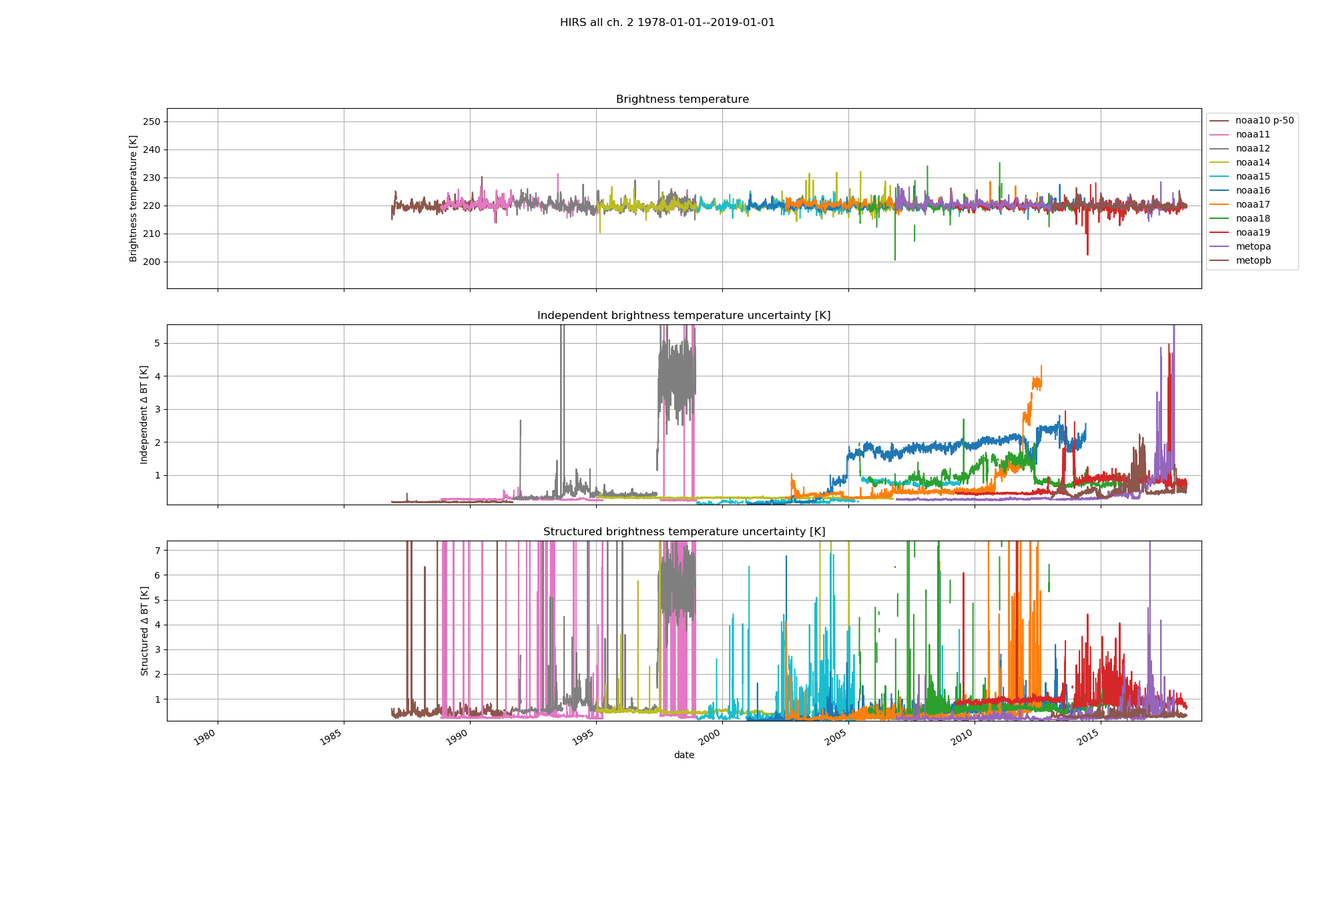The height and width of the screenshot is (901, 1335).
Task: Select the 'metopb' legend entry
Action: pos(1240,261)
